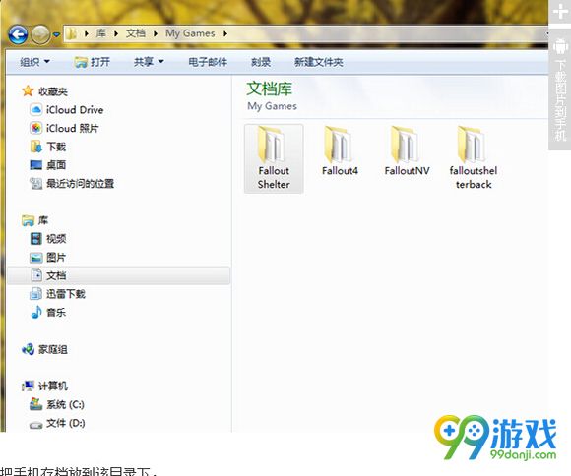The height and width of the screenshot is (476, 571).
Task: Create a folder with 新建文件夹
Action: [x=319, y=62]
